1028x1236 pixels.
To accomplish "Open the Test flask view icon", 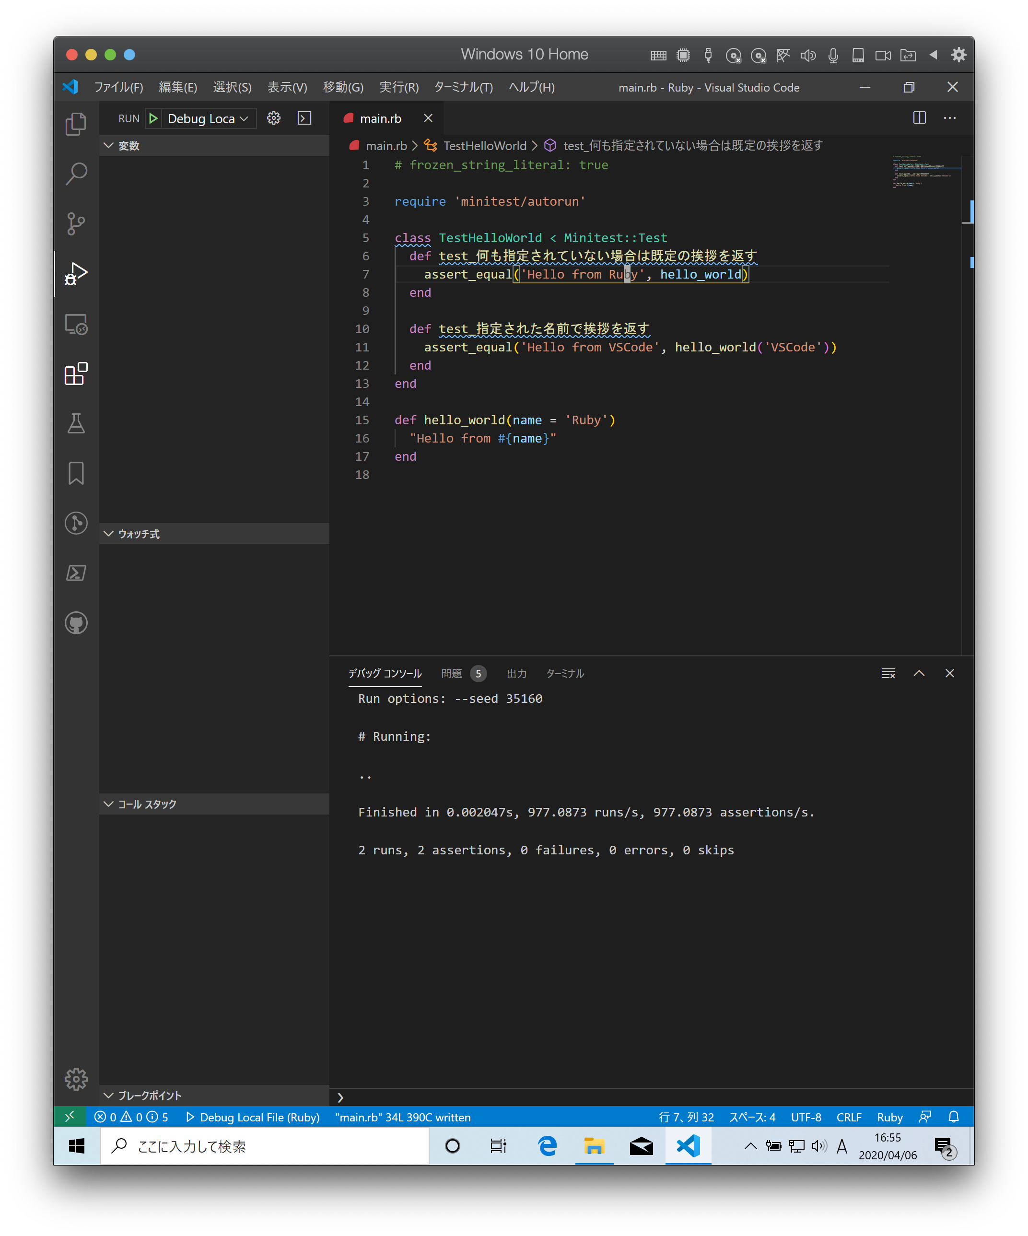I will tap(76, 423).
